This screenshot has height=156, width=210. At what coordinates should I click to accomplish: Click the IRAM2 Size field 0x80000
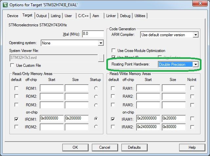click(174, 127)
